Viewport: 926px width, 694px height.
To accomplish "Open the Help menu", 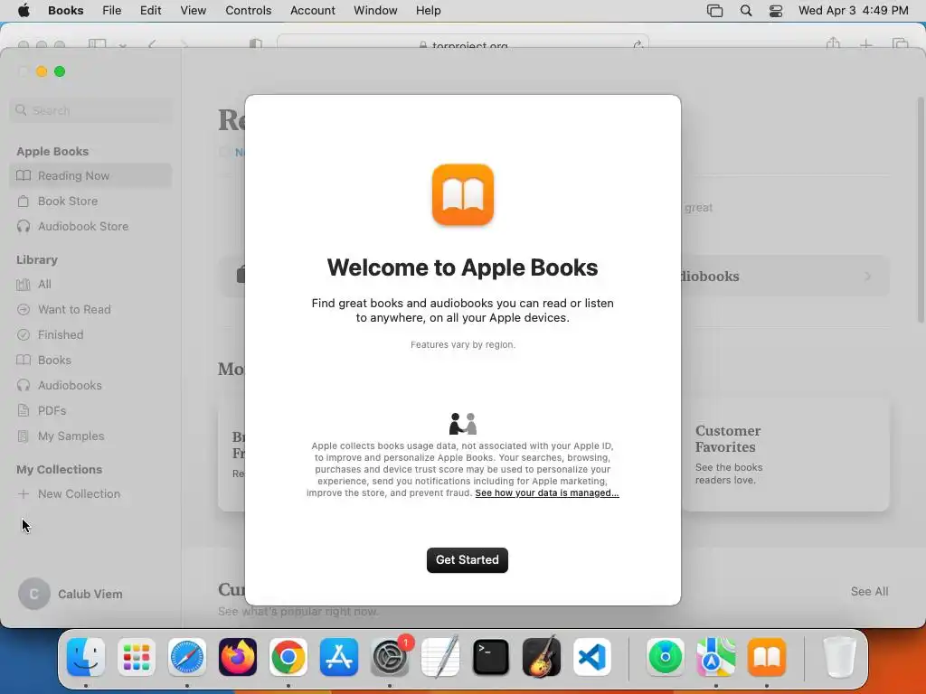I will click(428, 11).
